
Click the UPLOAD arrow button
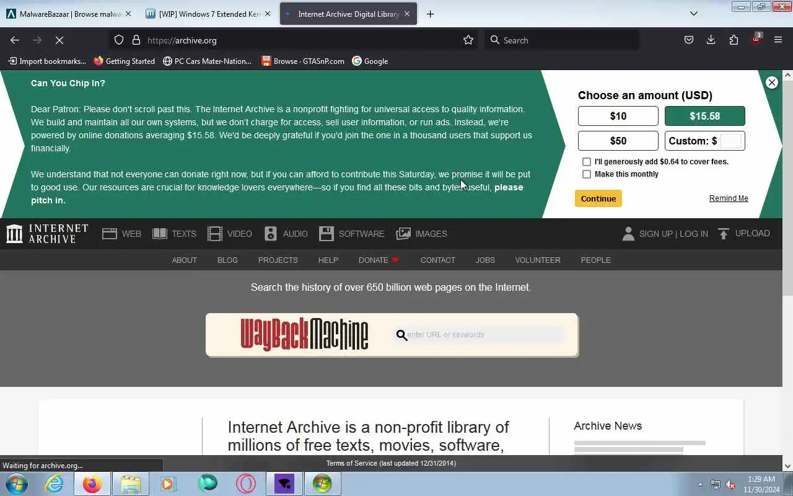coord(743,234)
